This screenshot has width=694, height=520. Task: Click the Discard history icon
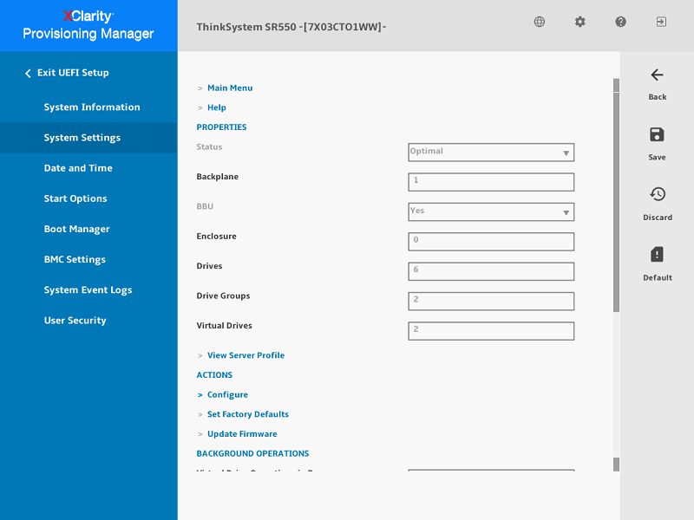point(658,194)
